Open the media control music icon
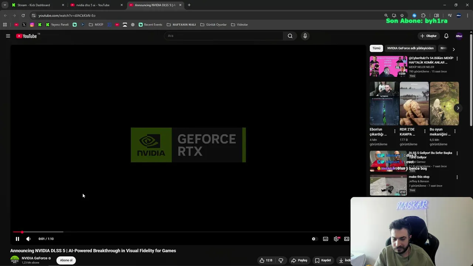Image resolution: width=473 pixels, height=266 pixels. pos(450,16)
